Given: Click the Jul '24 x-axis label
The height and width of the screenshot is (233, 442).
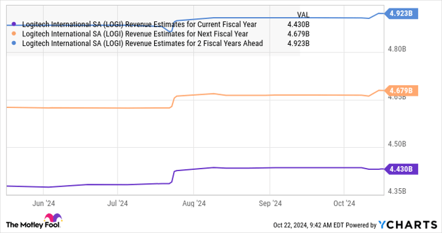Looking at the screenshot, I should (117, 203).
